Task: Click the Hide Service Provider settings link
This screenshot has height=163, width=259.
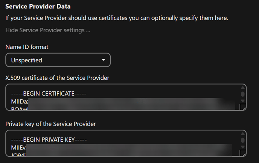Action: [47, 30]
